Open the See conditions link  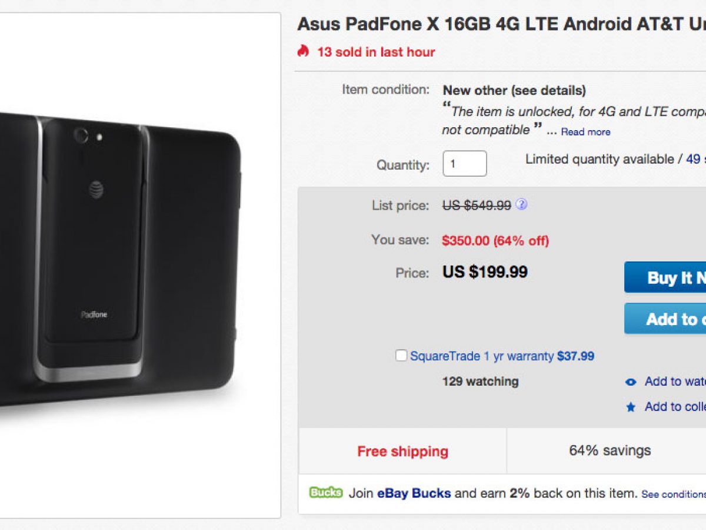[673, 494]
